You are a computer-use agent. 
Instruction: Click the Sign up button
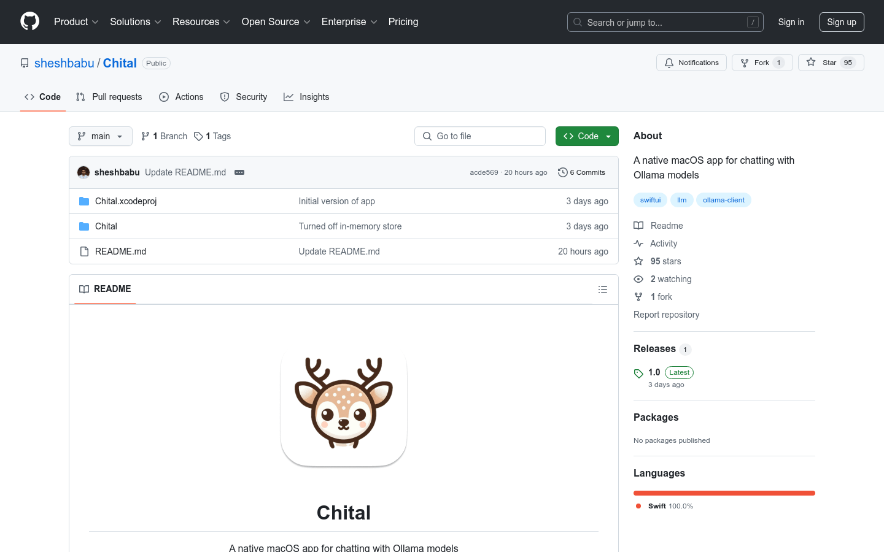[x=842, y=22]
